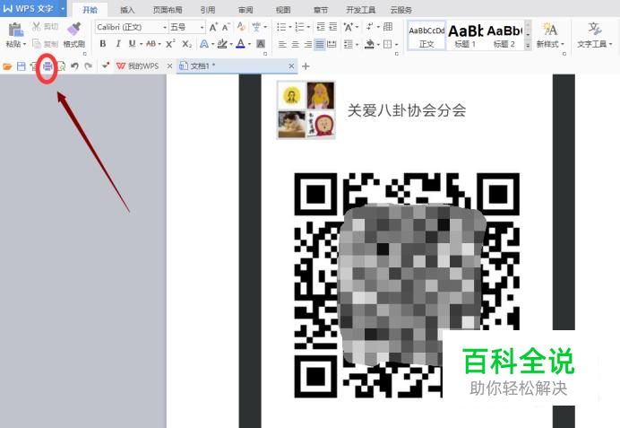
Task: Align text left
Action: click(x=282, y=44)
